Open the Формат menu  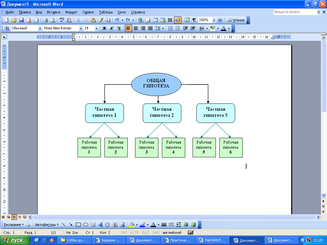point(71,12)
